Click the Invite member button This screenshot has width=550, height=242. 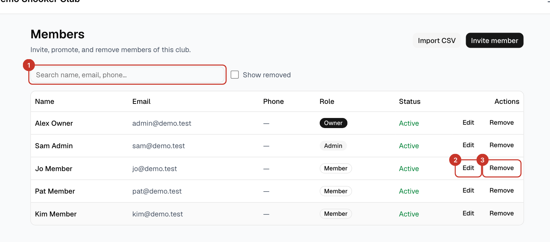494,40
